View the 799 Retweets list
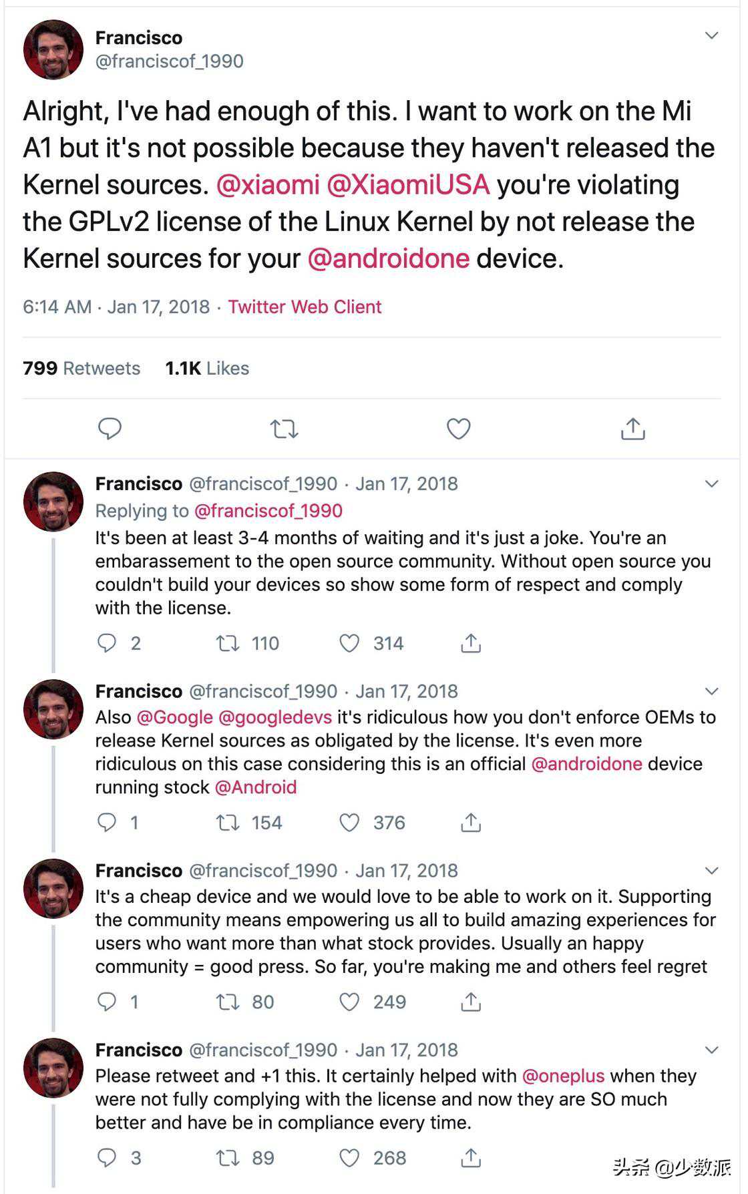748x1194 pixels. point(81,369)
